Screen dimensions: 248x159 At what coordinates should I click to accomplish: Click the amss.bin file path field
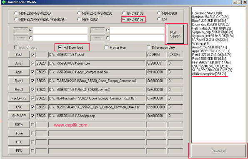click(97, 63)
